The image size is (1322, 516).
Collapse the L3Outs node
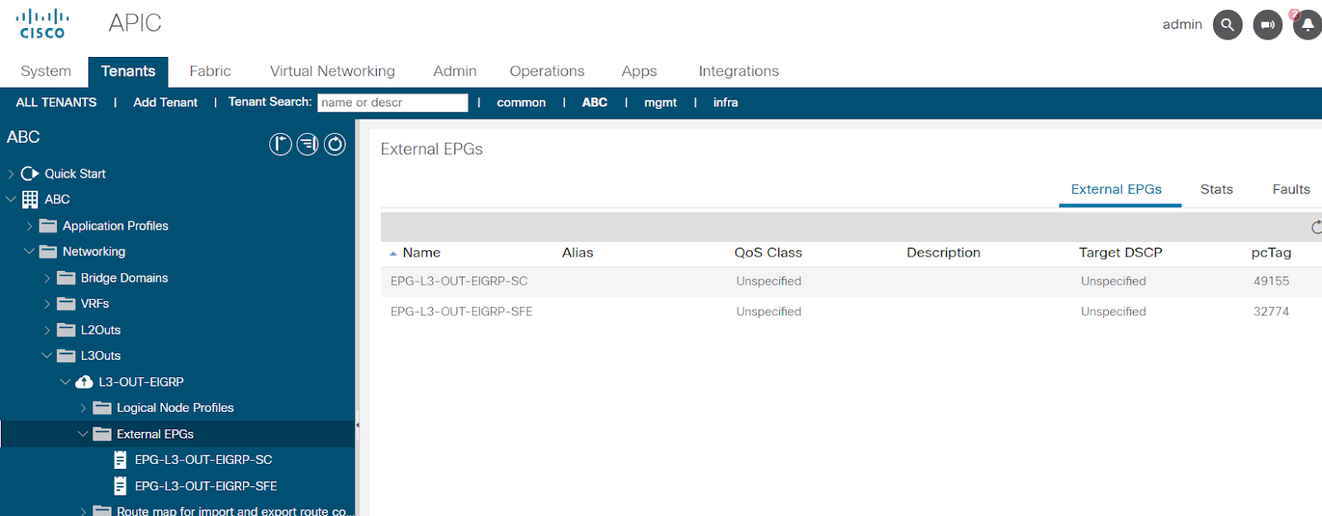tap(47, 355)
